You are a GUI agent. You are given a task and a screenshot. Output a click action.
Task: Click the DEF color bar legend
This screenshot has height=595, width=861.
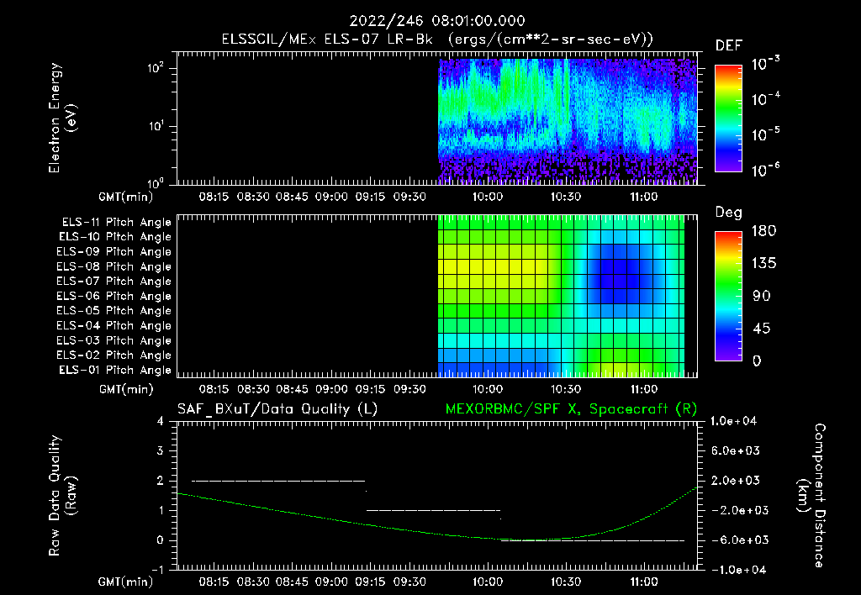click(x=728, y=118)
